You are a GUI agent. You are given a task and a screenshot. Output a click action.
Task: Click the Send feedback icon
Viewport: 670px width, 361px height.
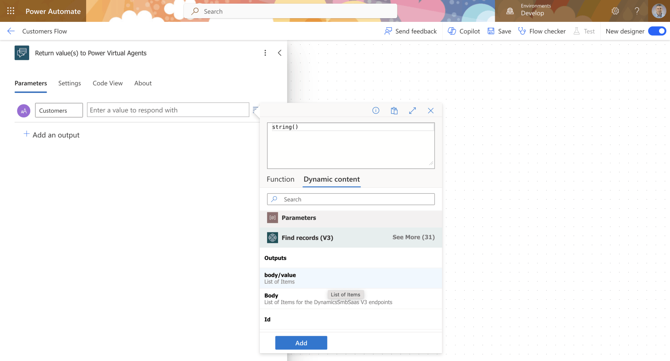coord(388,31)
